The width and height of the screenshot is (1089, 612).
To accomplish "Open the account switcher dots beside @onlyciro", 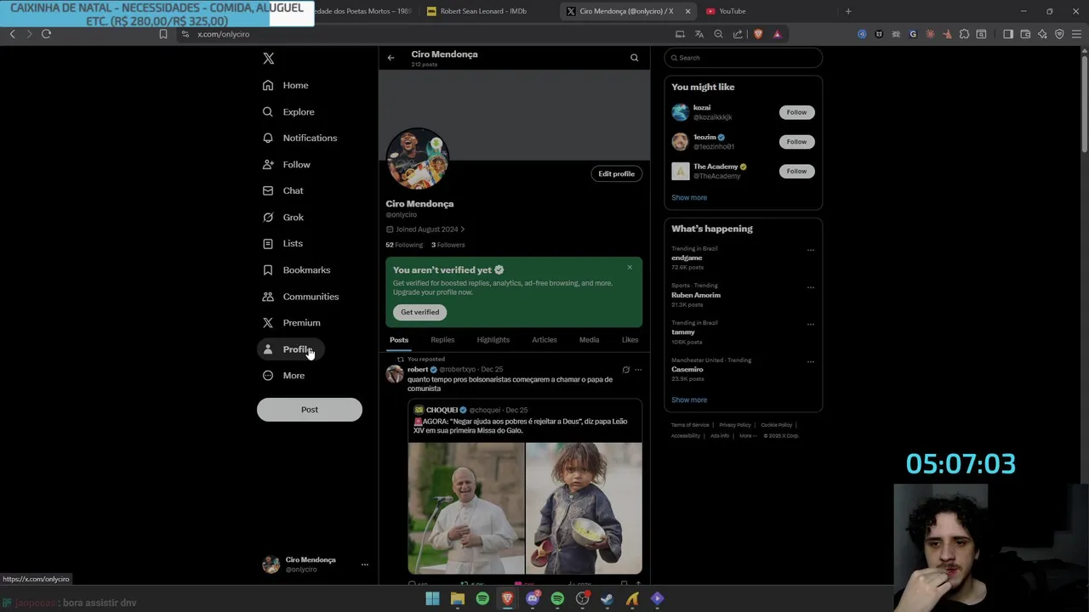I will pyautogui.click(x=364, y=564).
